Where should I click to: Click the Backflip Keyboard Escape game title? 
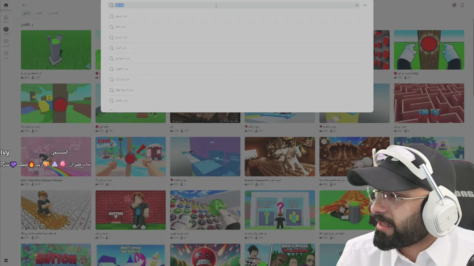42,180
